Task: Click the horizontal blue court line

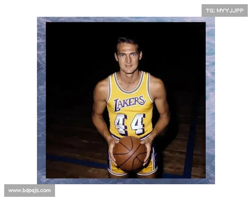Action: tap(76, 161)
